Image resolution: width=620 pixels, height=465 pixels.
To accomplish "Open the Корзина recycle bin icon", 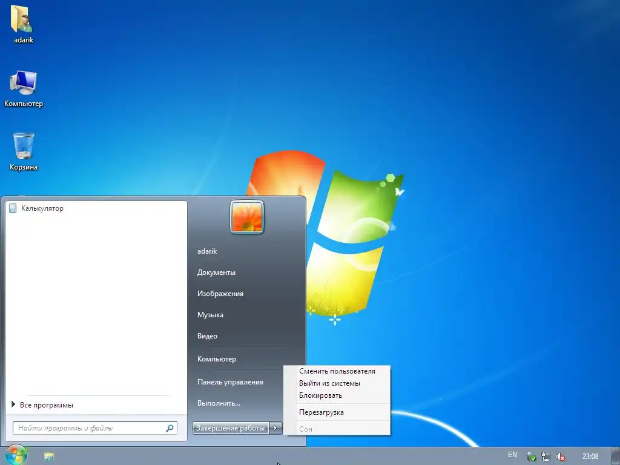I will pos(24,151).
